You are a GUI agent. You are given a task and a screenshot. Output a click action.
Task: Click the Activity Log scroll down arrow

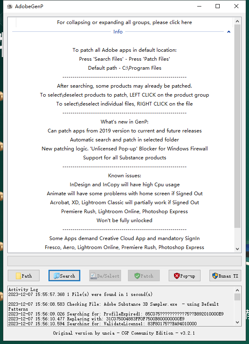coord(237,322)
